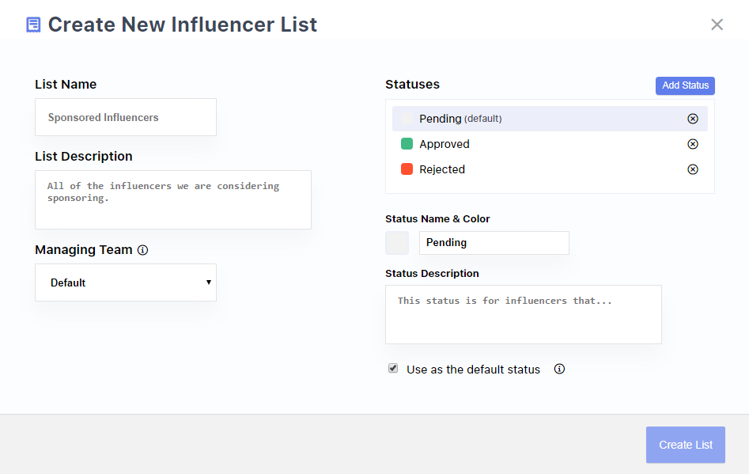
Task: Show info about Managing Team
Action: click(143, 250)
